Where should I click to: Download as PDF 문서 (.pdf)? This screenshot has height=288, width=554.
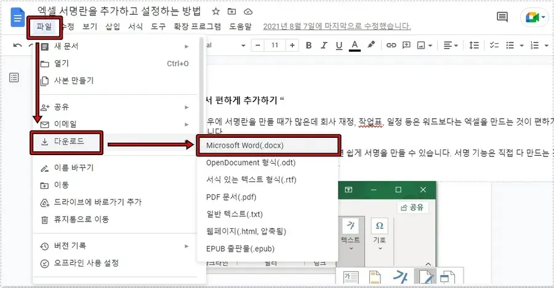268,197
